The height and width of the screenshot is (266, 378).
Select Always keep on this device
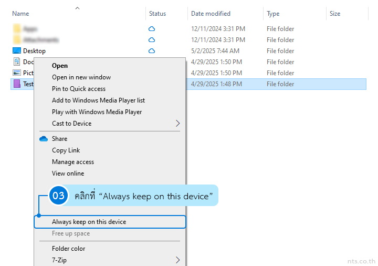(x=110, y=222)
